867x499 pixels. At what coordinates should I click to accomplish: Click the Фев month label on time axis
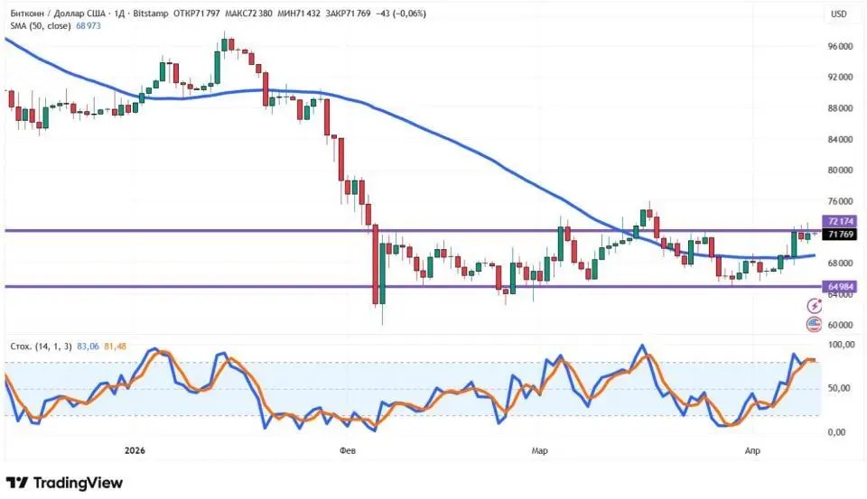[x=347, y=450]
